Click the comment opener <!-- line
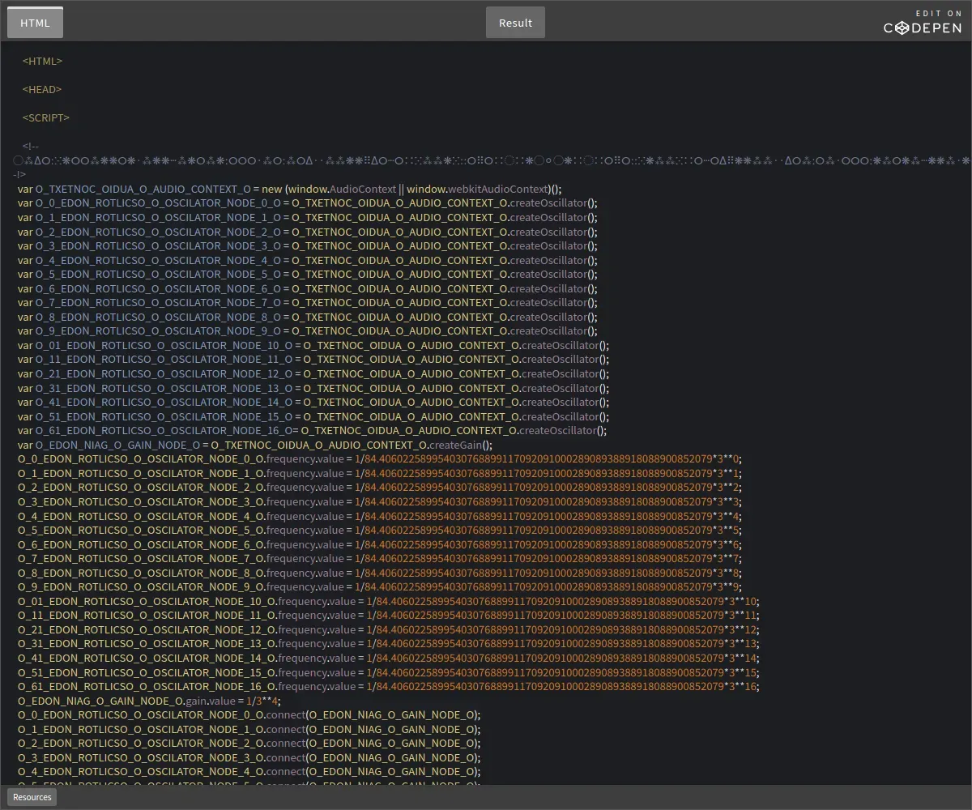Screen dimensions: 972x810 pyautogui.click(x=31, y=146)
